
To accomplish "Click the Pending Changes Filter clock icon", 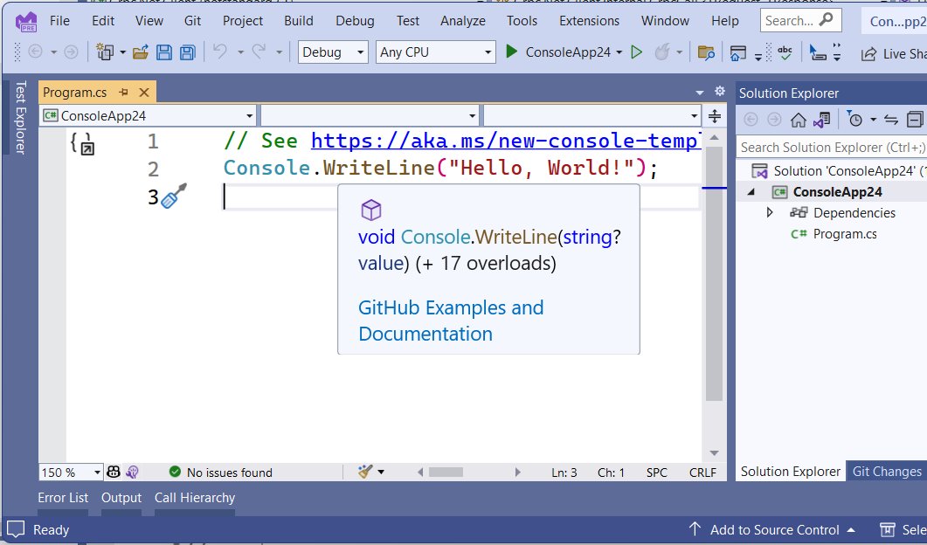I will (854, 119).
